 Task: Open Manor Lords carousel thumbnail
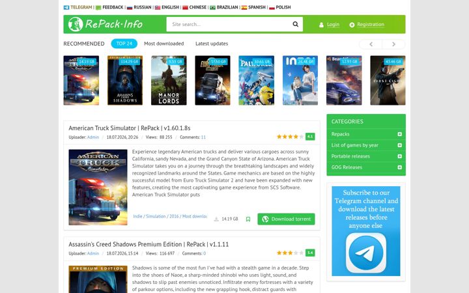[x=169, y=81]
